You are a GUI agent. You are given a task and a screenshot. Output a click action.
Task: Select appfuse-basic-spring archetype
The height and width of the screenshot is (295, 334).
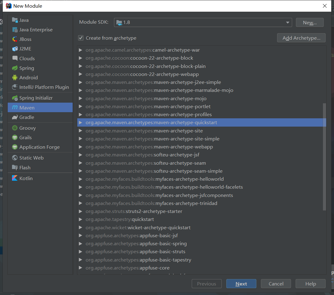pos(202,244)
